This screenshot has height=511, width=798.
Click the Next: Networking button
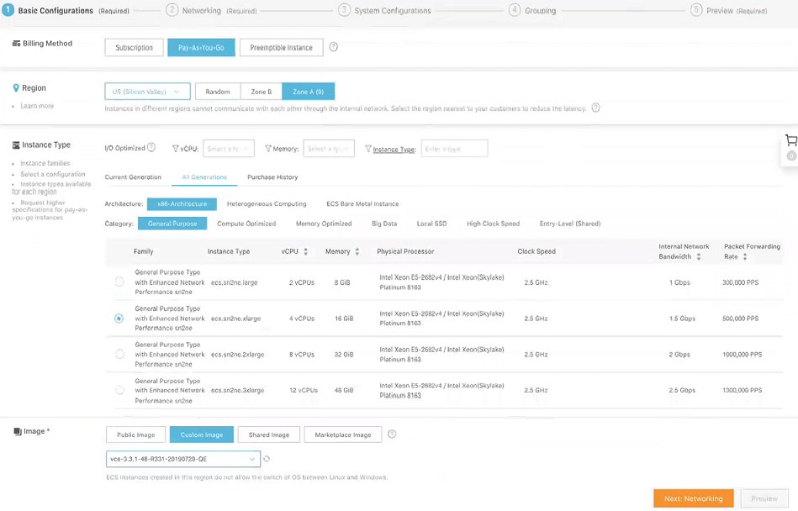(x=693, y=498)
